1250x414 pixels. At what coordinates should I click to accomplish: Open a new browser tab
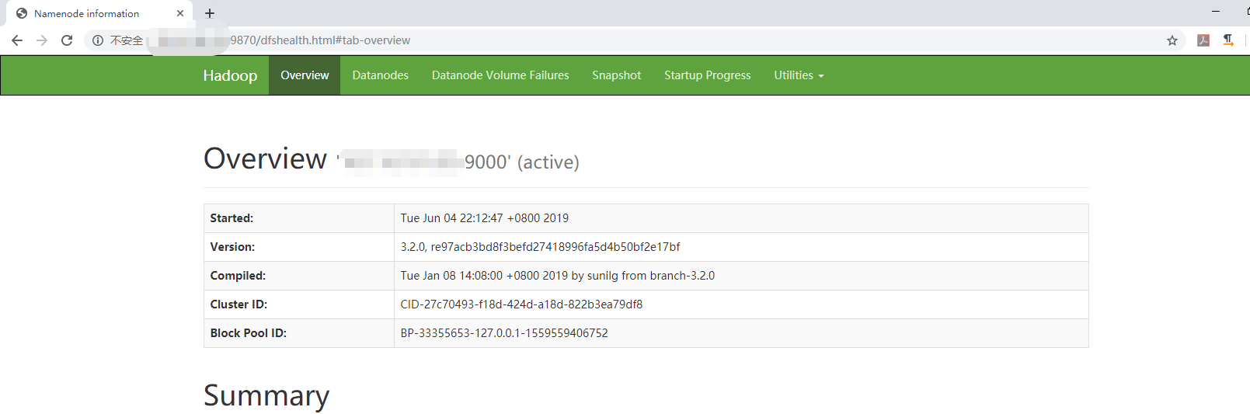click(x=210, y=13)
